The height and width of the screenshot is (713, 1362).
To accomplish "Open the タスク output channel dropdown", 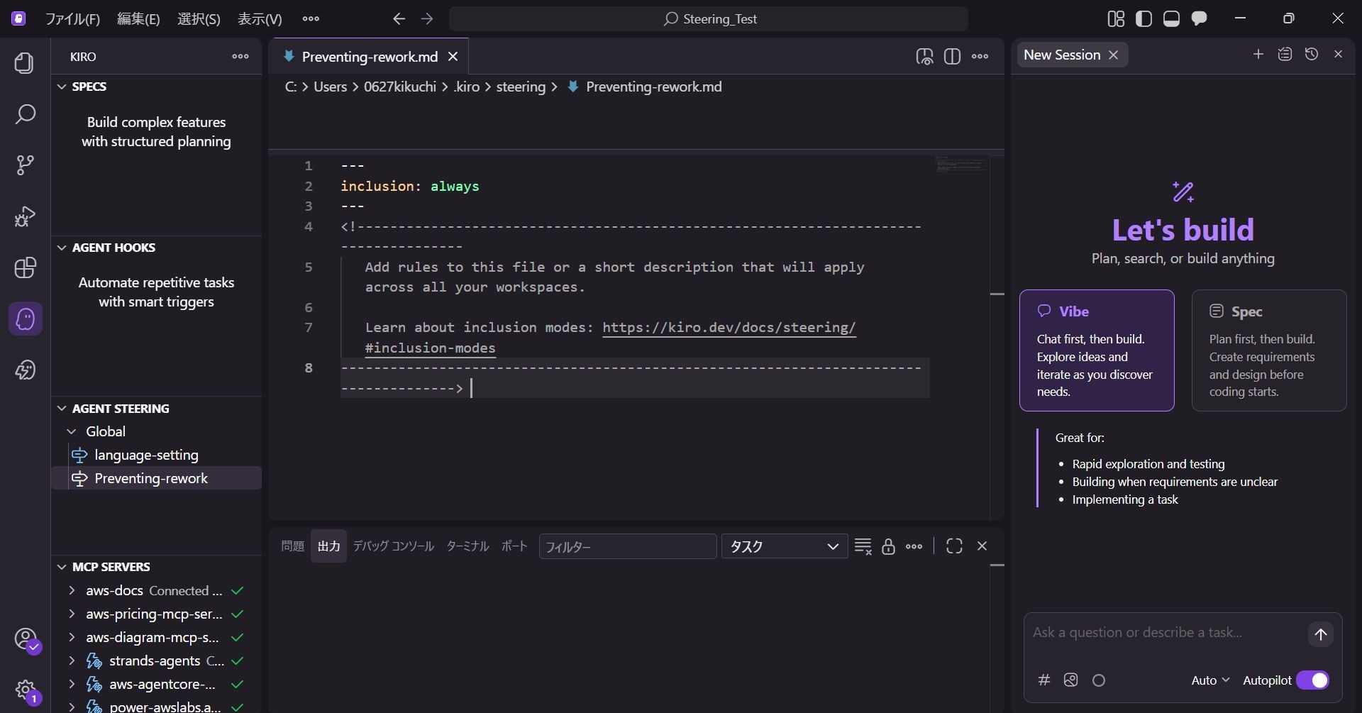I will click(x=784, y=546).
